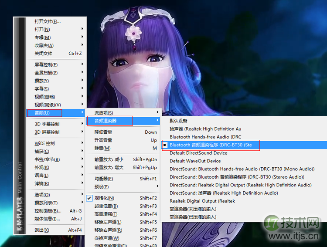Choose 关闭文件 Ctrl+Z
The height and width of the screenshot is (247, 327).
pyautogui.click(x=56, y=53)
